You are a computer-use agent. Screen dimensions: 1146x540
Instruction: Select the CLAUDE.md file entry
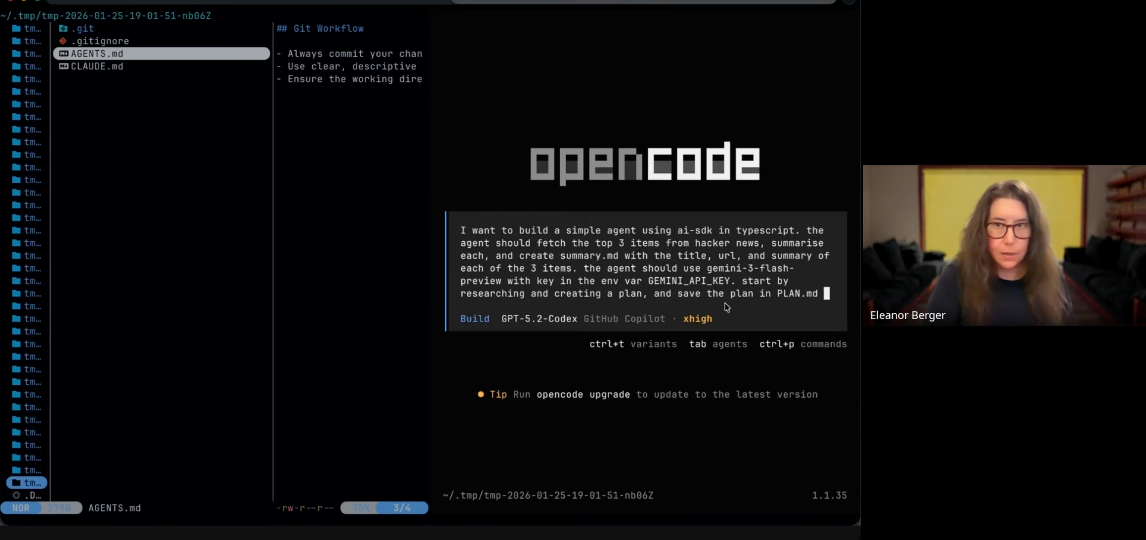tap(97, 66)
